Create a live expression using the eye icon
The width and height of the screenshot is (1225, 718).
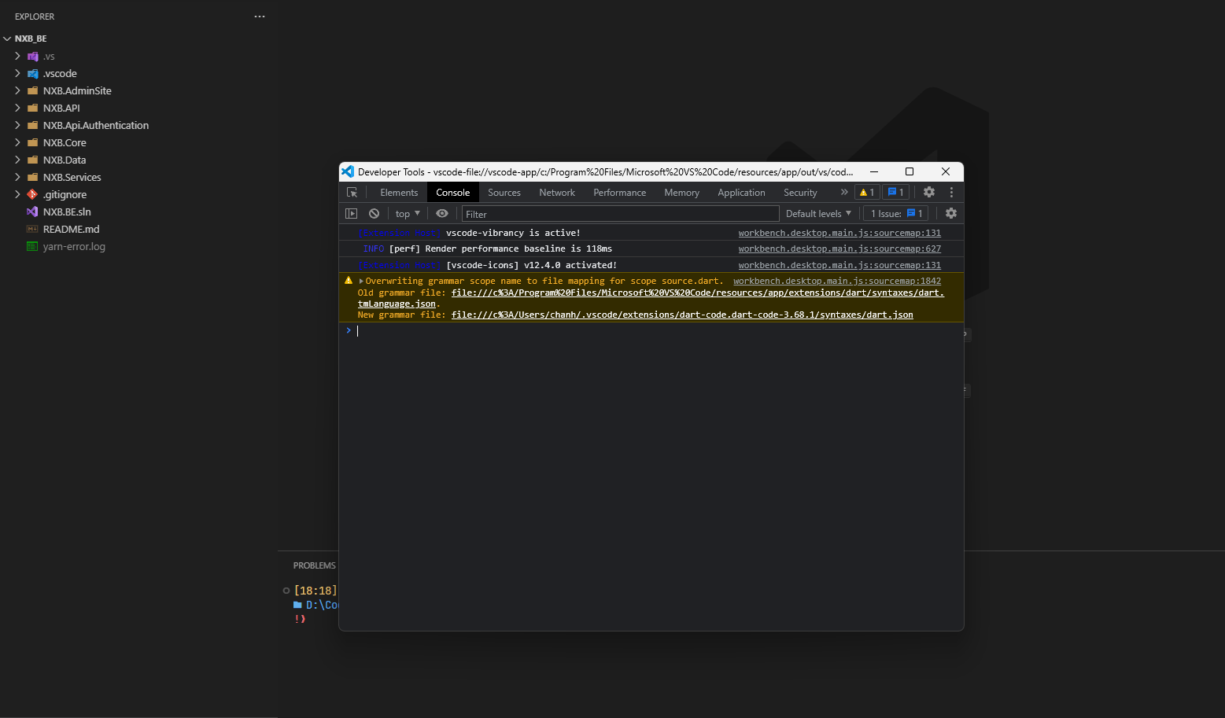(441, 213)
